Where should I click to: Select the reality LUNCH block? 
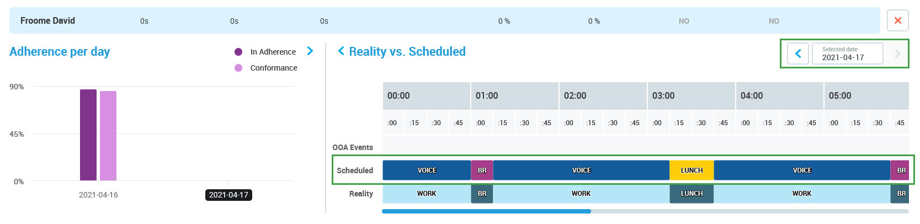pyautogui.click(x=692, y=194)
